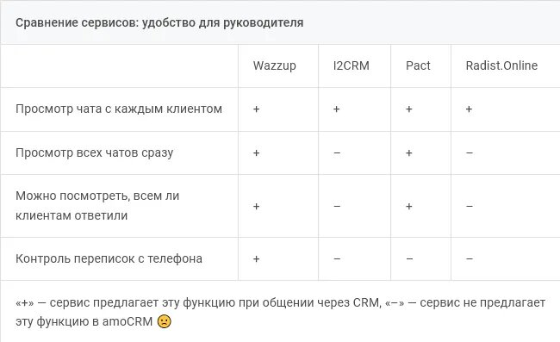This screenshot has height=342, width=560.
Task: Select the Pact column header
Action: tap(418, 65)
